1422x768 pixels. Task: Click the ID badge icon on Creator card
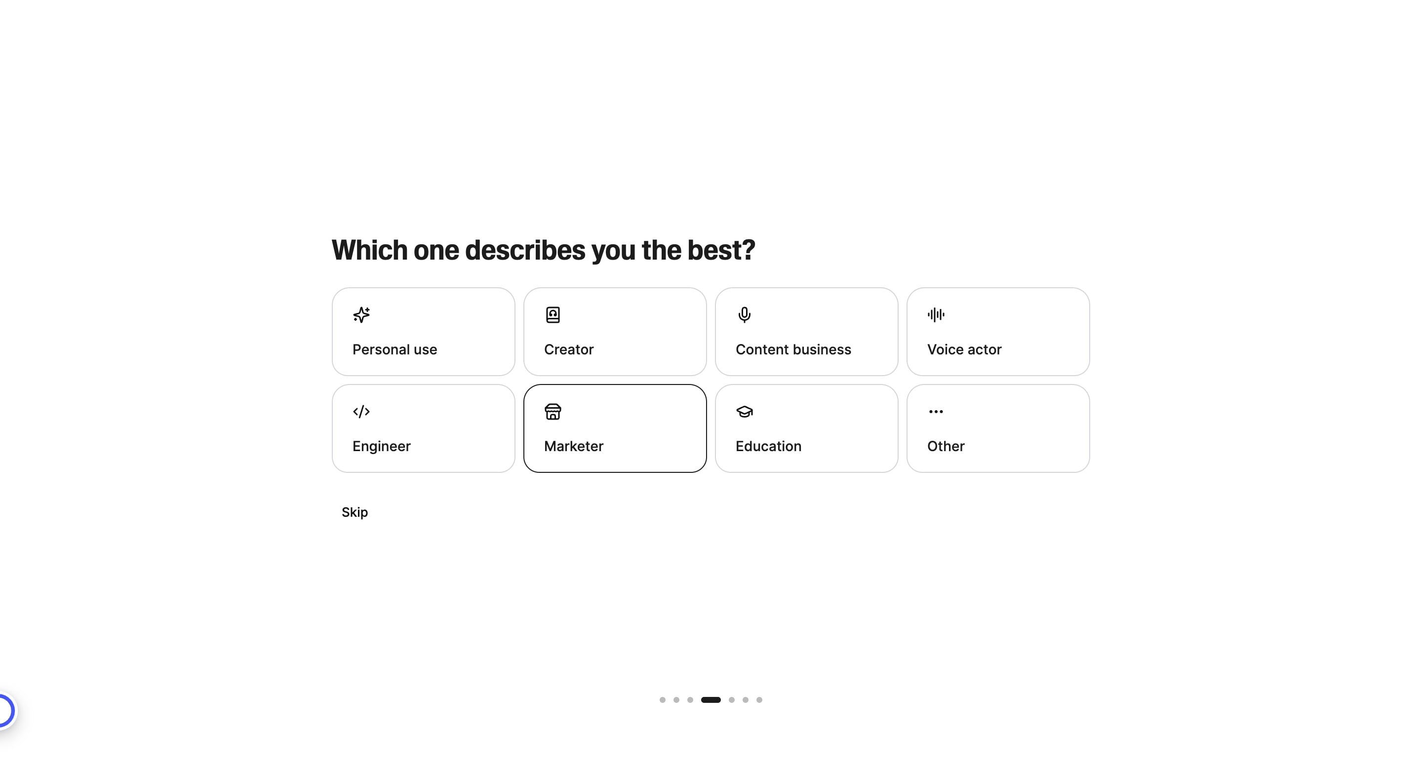click(x=553, y=315)
